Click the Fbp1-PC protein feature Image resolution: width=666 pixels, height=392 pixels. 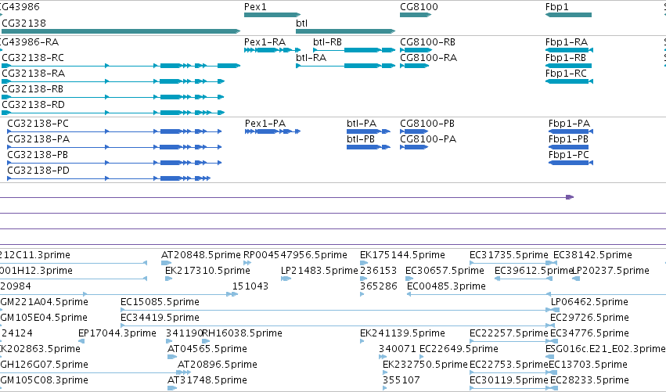[x=571, y=163]
